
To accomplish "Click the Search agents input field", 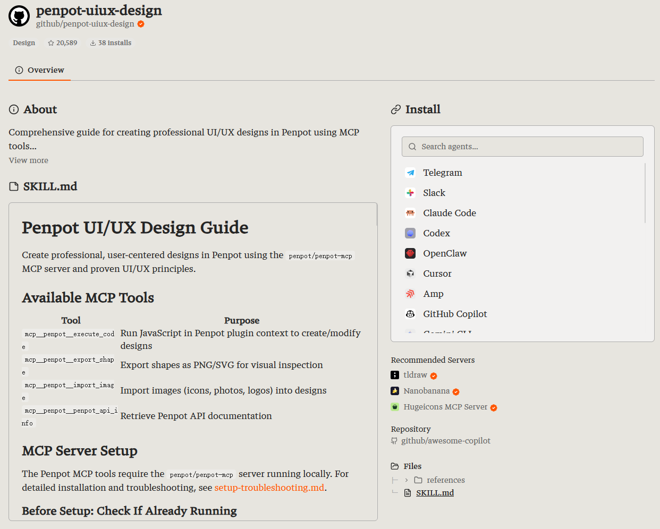I will click(522, 147).
